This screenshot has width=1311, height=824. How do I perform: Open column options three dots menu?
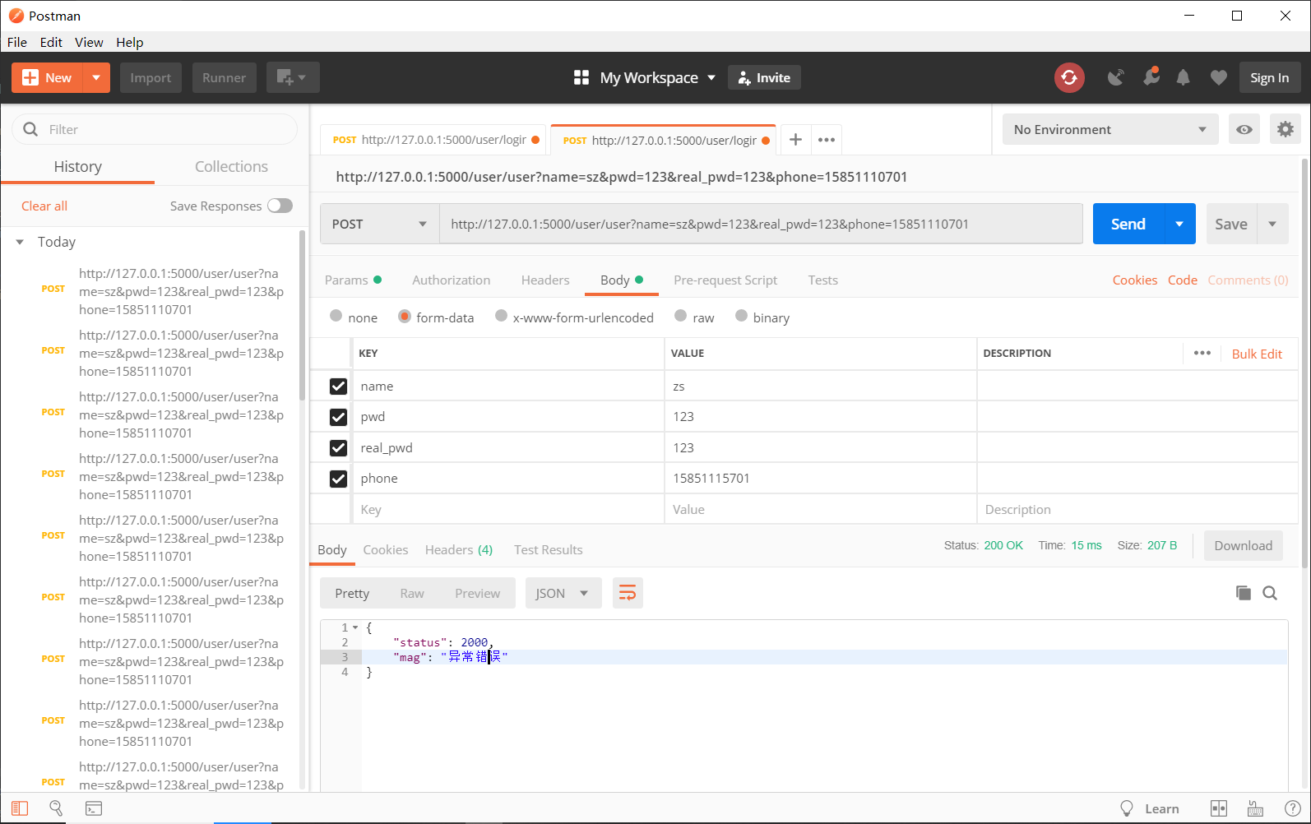click(x=1202, y=353)
